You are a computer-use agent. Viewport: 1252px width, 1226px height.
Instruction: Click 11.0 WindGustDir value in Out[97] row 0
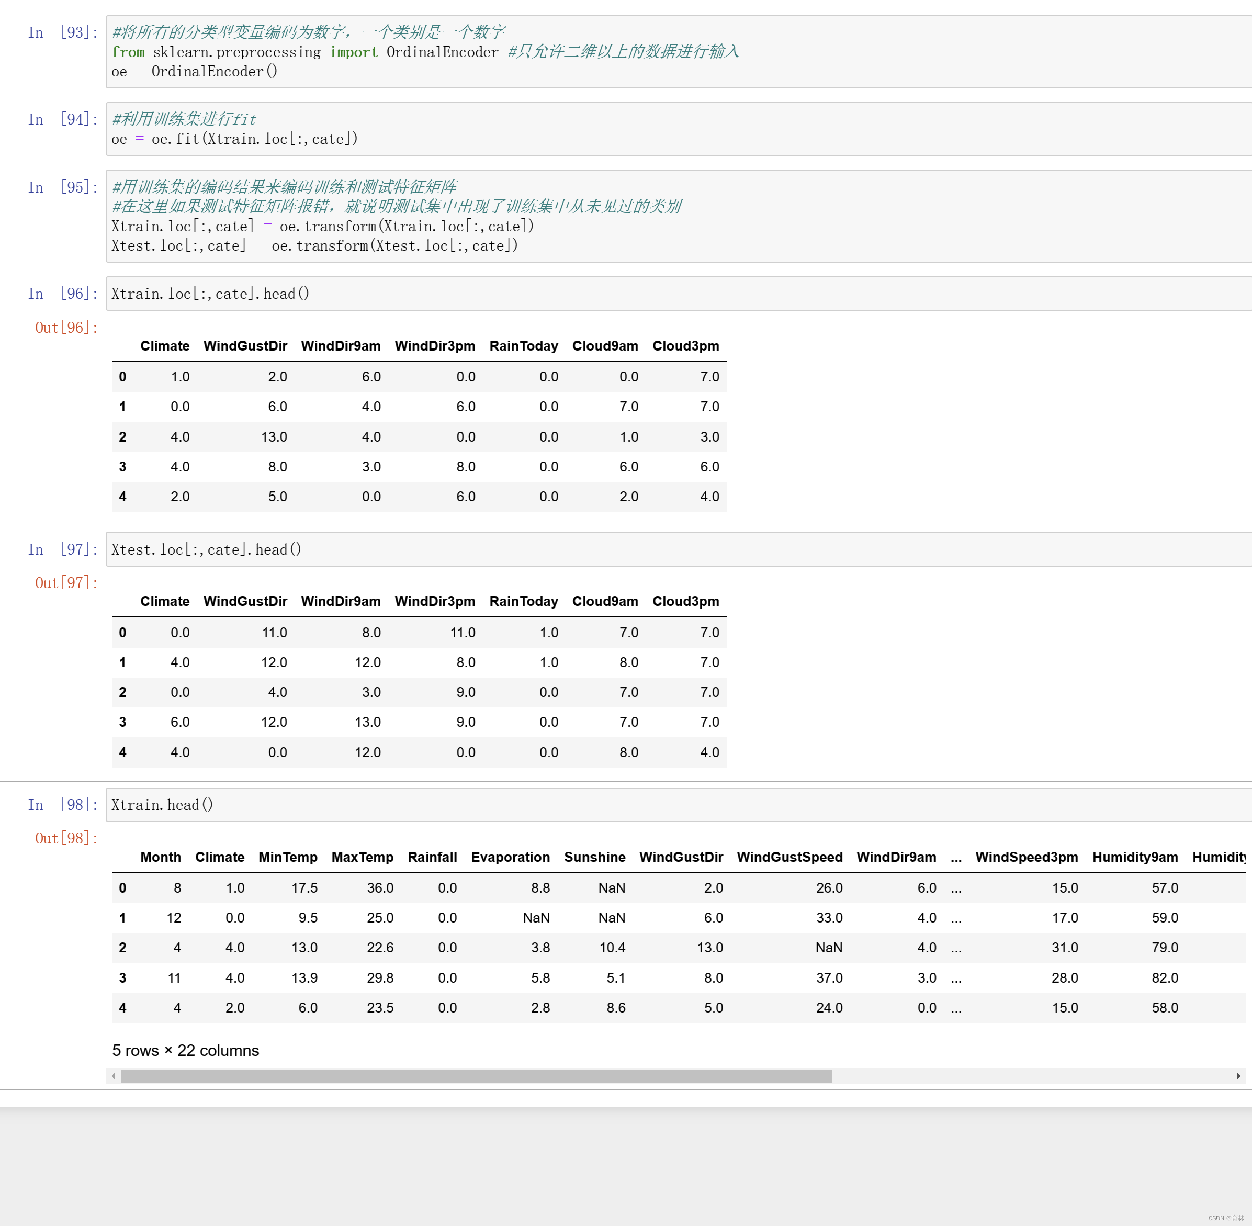point(275,632)
